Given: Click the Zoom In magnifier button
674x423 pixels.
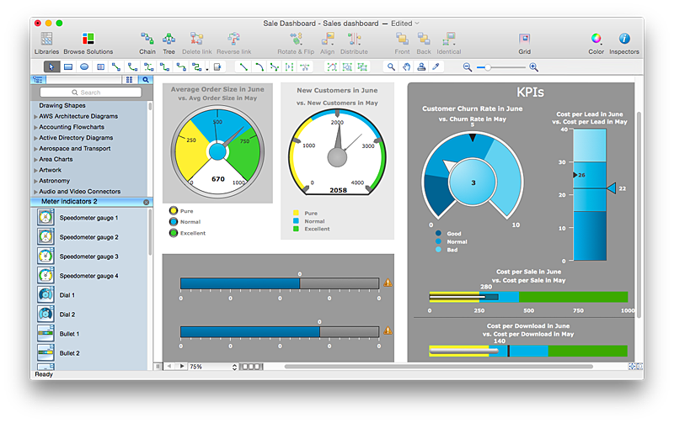Looking at the screenshot, I should (x=533, y=66).
